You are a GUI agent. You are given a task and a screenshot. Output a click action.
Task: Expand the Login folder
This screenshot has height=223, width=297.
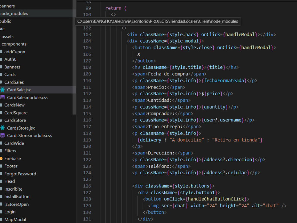click(10, 212)
